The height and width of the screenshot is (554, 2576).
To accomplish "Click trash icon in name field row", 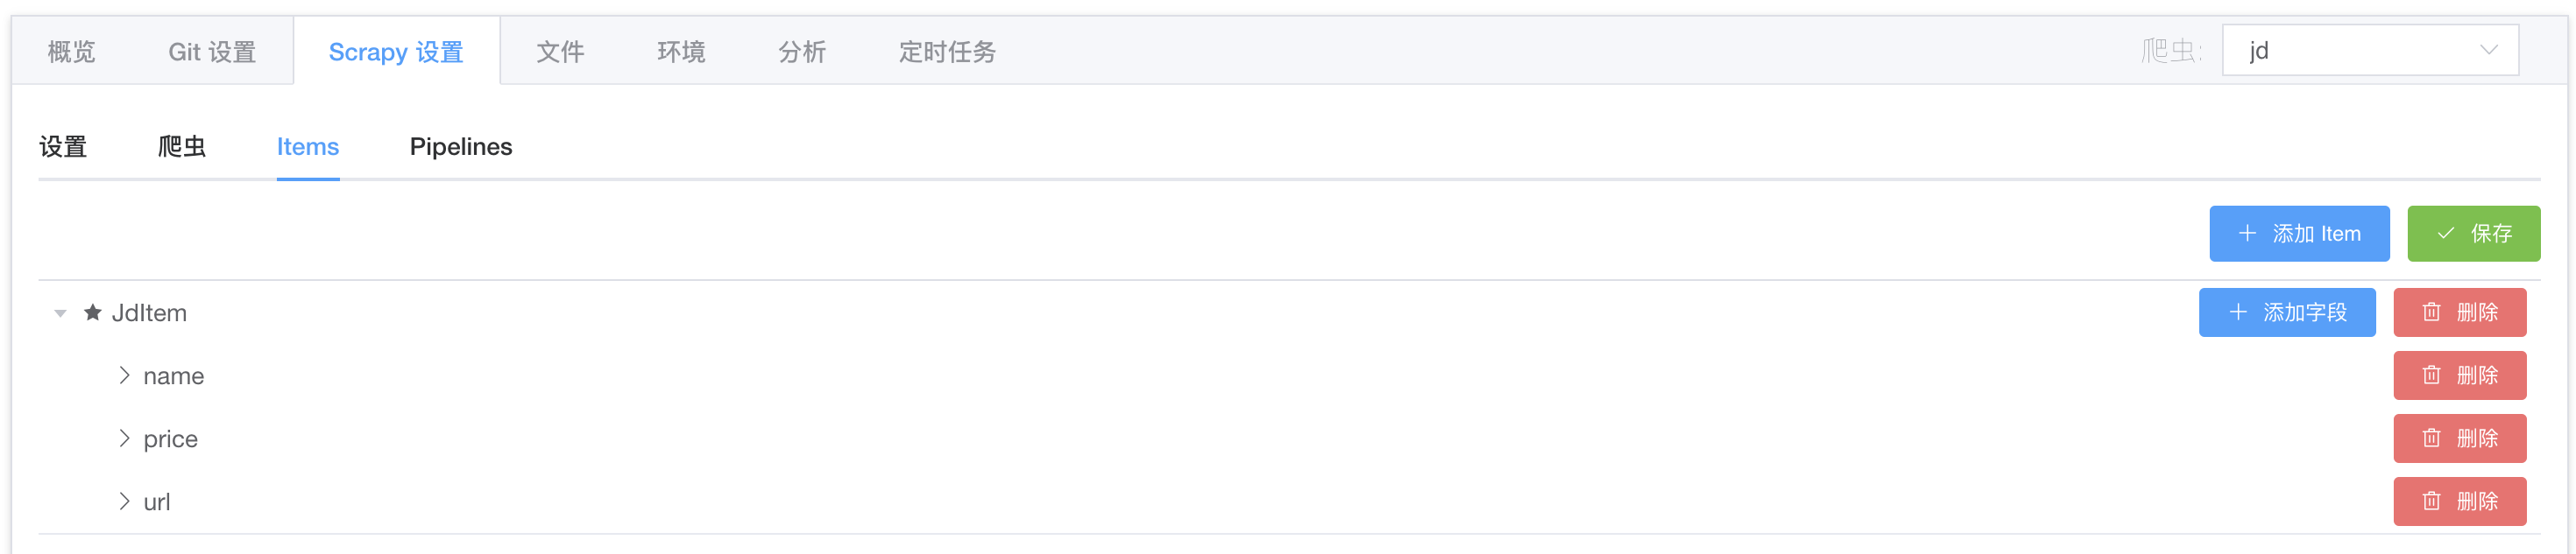I will coord(2431,375).
